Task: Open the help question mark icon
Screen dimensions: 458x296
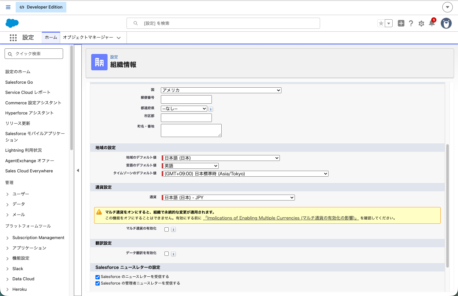Action: pyautogui.click(x=411, y=23)
